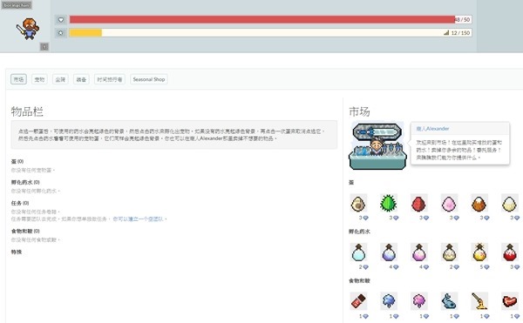523x323 pixels.
Task: Buy the orange snow-capped fox egg
Action: point(479,203)
